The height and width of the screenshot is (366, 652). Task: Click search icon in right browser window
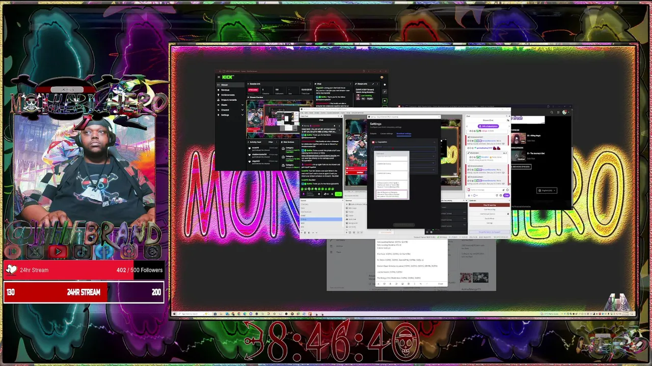[552, 112]
